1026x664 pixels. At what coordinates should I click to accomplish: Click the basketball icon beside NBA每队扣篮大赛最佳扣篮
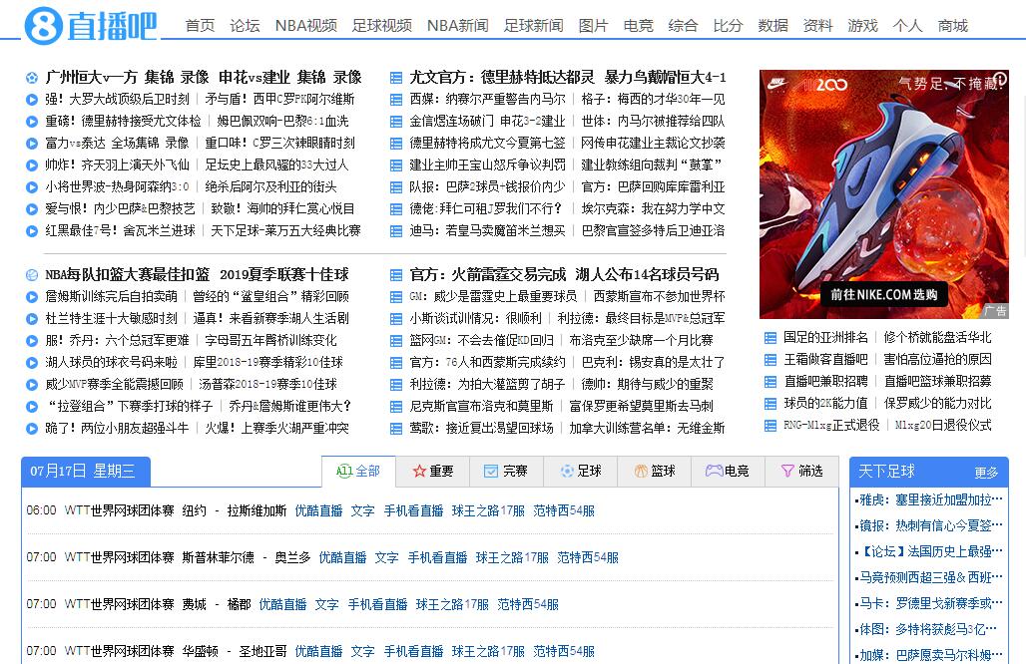click(33, 275)
